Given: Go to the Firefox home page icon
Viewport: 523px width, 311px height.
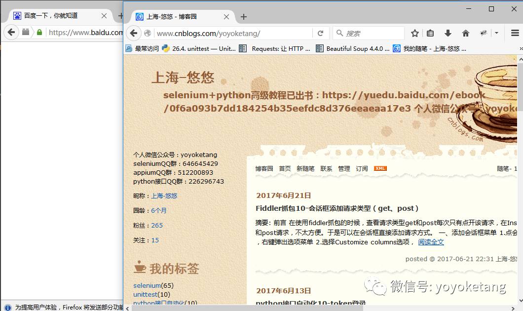Looking at the screenshot, I should [x=466, y=33].
